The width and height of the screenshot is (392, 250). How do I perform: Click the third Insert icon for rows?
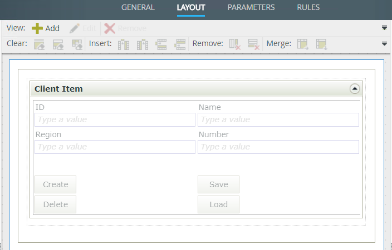161,44
